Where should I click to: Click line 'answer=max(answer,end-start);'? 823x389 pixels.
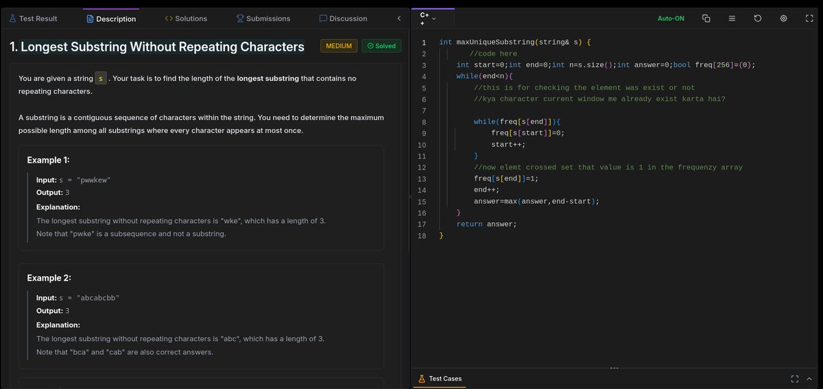(537, 202)
